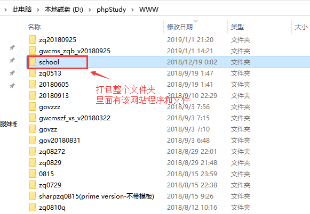The height and width of the screenshot is (214, 310).
Task: Select the gwcms_zqb_v20180925 folder icon
Action: click(33, 51)
